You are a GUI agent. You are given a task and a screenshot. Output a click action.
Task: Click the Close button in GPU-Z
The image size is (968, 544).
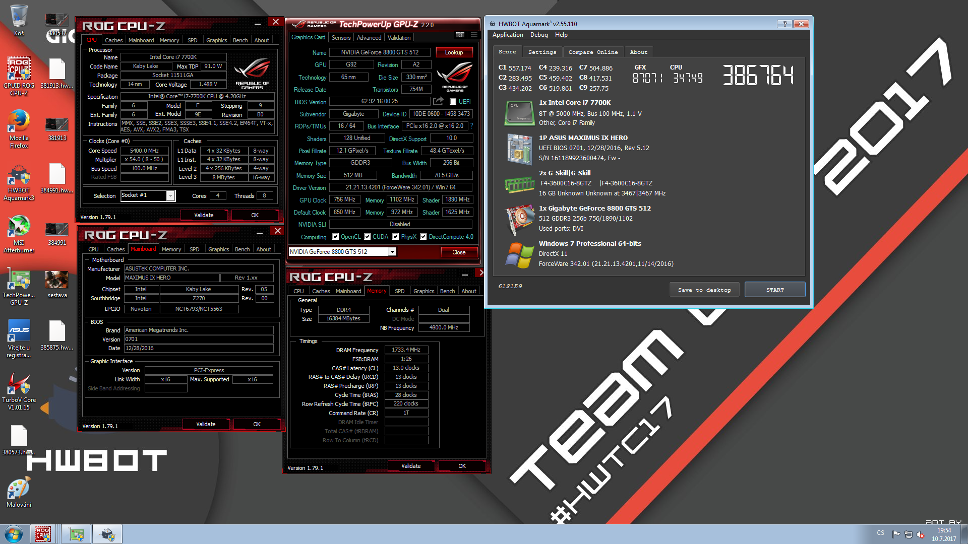(459, 252)
